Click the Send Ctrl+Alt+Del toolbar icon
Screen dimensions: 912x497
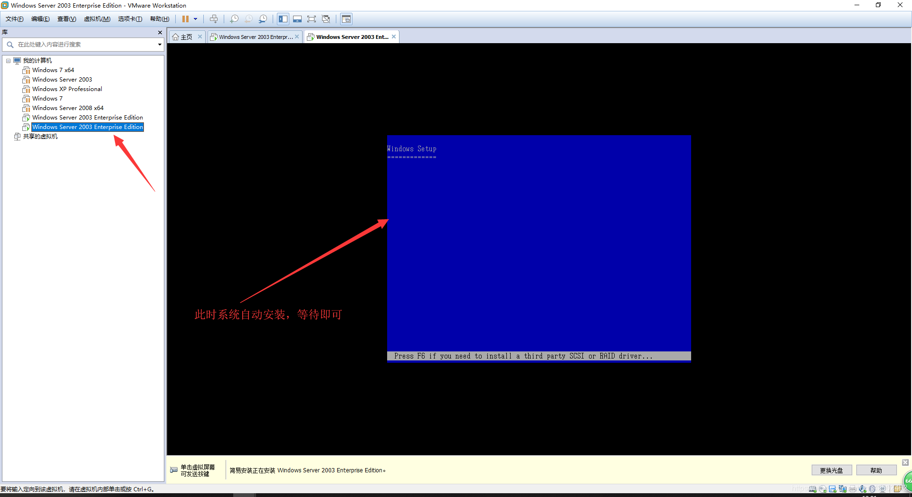click(x=214, y=19)
